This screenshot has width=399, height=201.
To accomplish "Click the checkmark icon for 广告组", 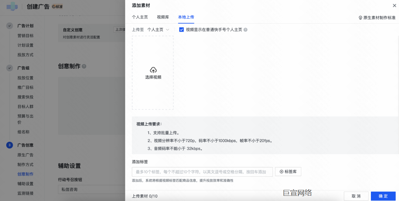I will coord(10,68).
